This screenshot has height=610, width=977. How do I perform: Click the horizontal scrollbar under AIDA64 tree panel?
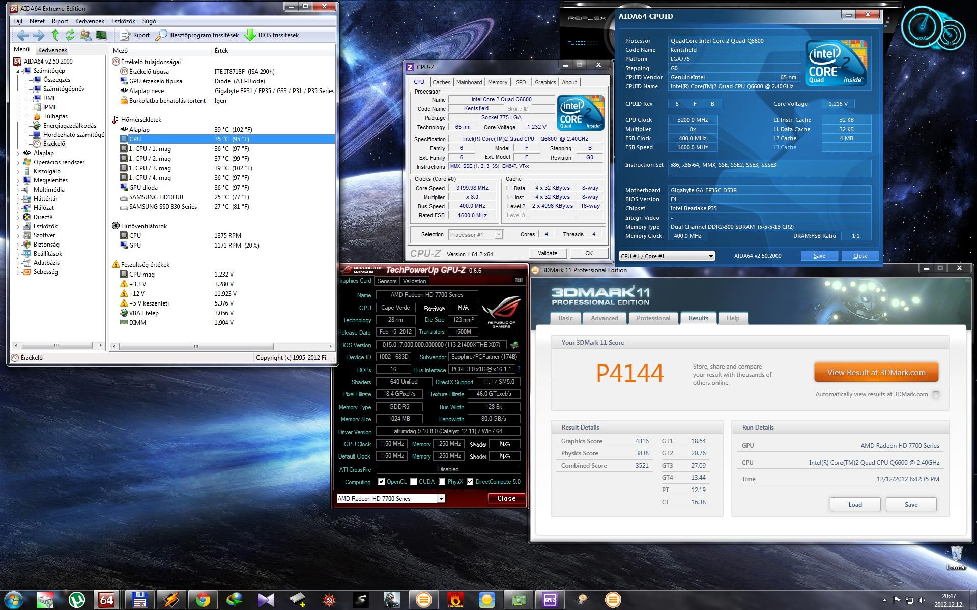coord(56,346)
